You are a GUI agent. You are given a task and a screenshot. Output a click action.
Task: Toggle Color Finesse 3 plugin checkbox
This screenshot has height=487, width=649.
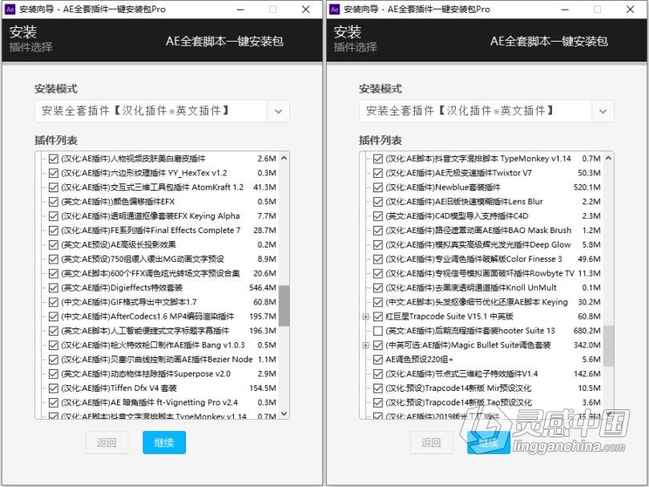(x=378, y=259)
